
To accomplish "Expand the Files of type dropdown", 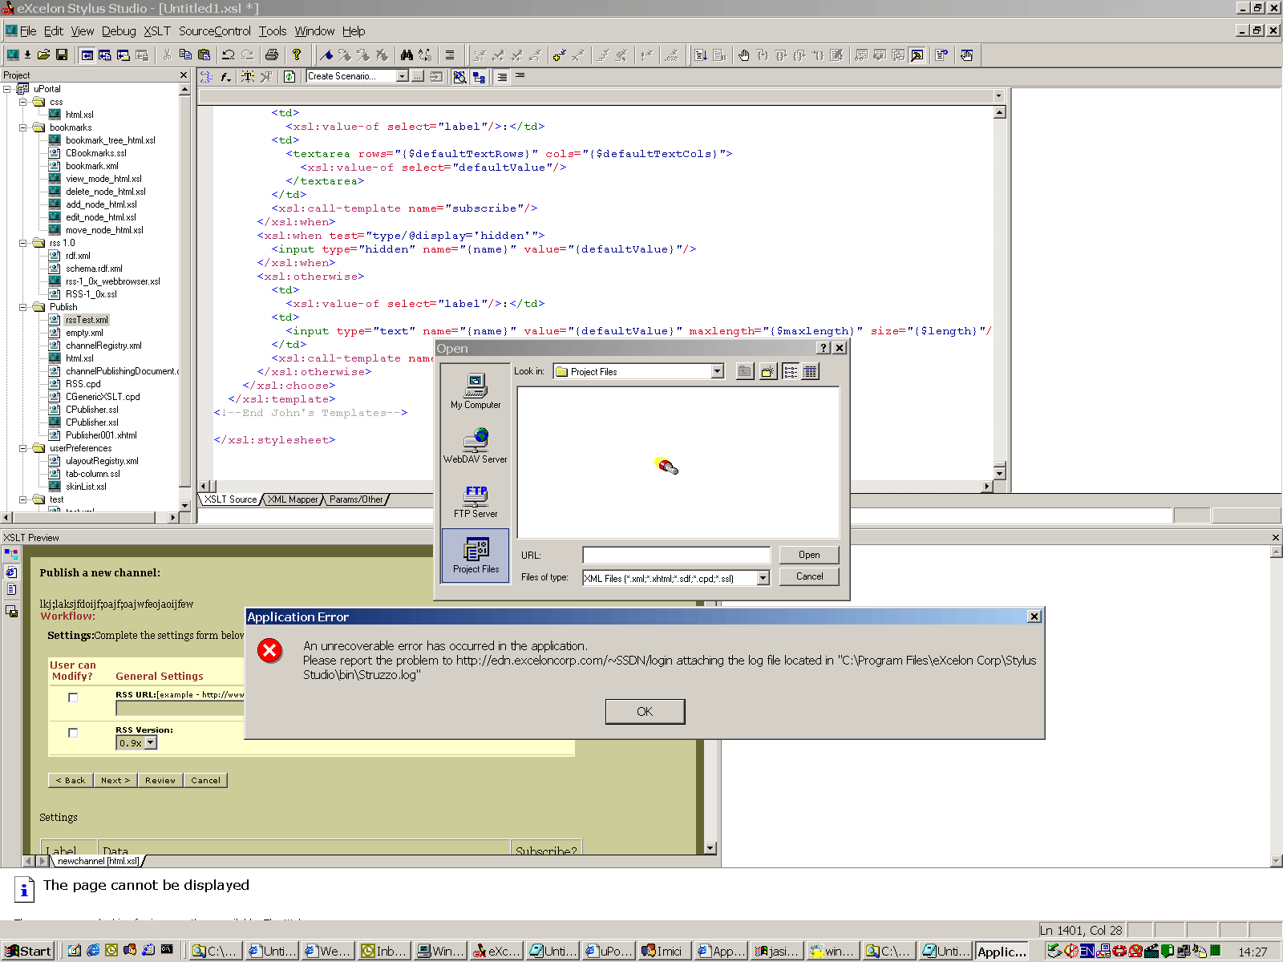I will [x=763, y=578].
